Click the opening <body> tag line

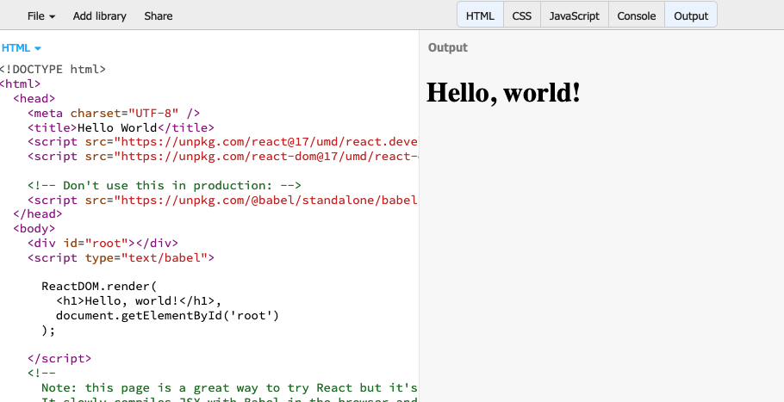tap(34, 229)
